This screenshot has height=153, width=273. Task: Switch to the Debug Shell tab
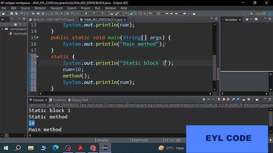pyautogui.click(x=78, y=100)
